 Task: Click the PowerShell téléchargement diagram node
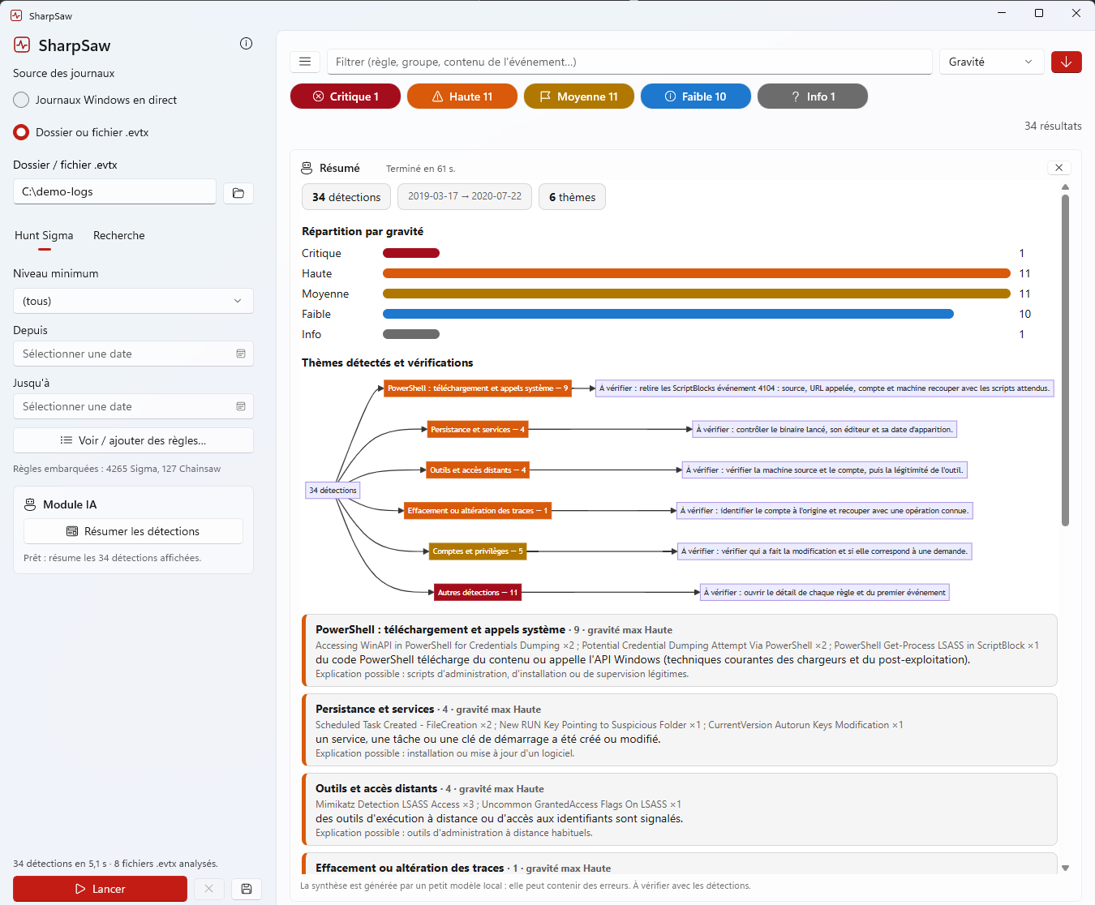click(478, 388)
